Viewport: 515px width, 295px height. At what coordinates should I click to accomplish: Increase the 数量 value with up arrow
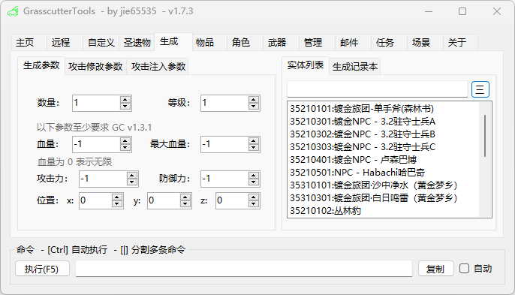click(125, 100)
